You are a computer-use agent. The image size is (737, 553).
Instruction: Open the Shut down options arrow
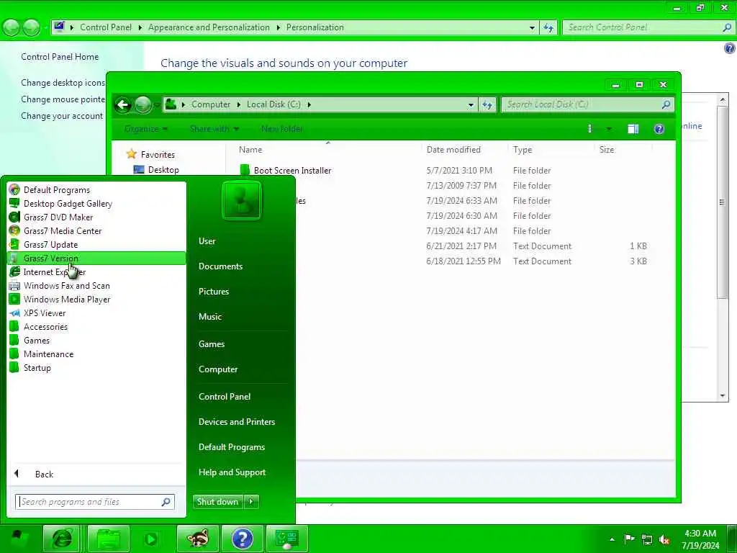[251, 502]
